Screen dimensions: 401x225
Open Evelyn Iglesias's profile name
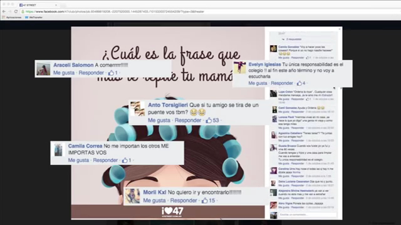coord(264,64)
